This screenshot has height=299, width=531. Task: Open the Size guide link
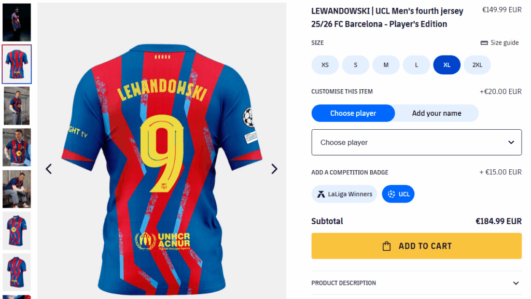(504, 43)
